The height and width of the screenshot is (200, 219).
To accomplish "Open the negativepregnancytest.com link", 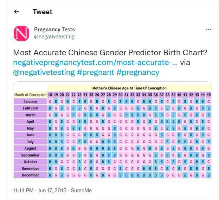I will [x=95, y=63].
